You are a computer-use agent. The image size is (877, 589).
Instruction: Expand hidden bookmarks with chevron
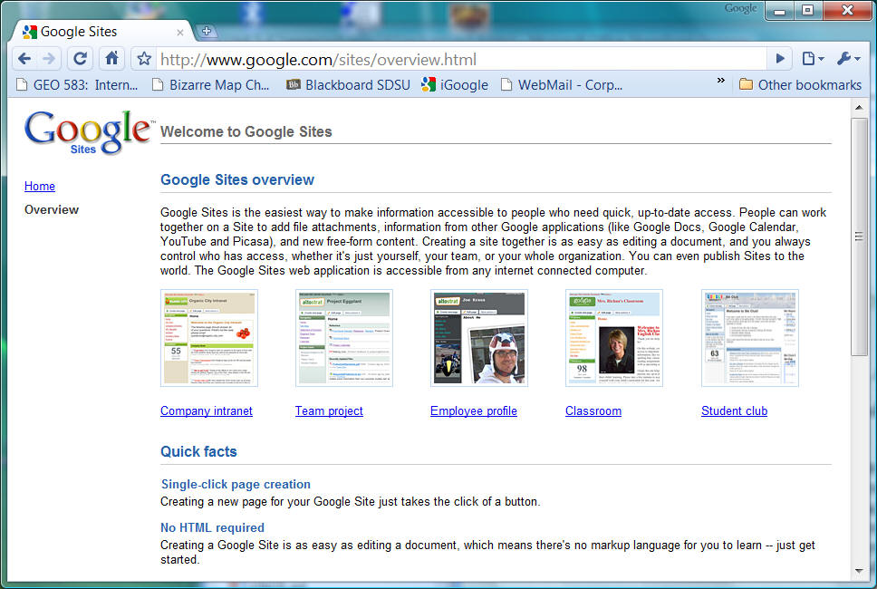721,82
